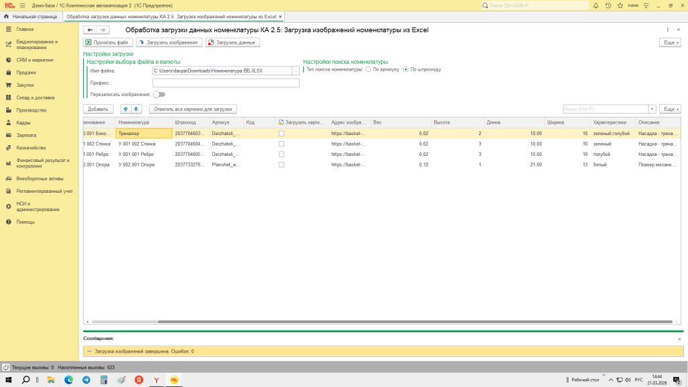Open Windows Start menu
688x387 pixels.
(8, 380)
